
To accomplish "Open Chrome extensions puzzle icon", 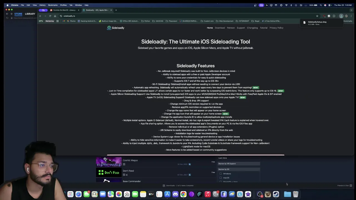I will pyautogui.click(x=334, y=16).
